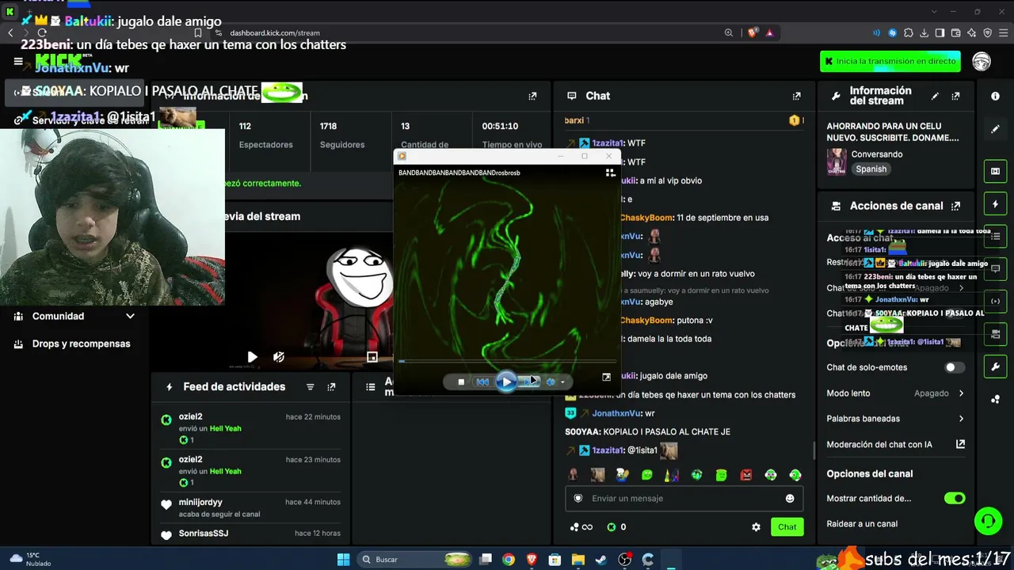This screenshot has height=570, width=1014.
Task: Open Conversando category link
Action: (x=877, y=154)
